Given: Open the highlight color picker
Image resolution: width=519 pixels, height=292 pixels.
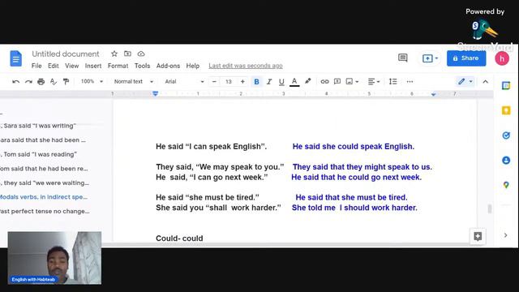Looking at the screenshot, I should (308, 81).
